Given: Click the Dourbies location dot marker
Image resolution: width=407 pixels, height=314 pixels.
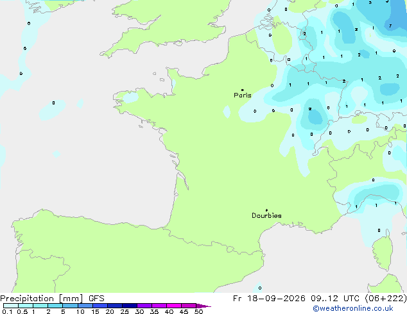Looking at the screenshot, I should point(266,210).
